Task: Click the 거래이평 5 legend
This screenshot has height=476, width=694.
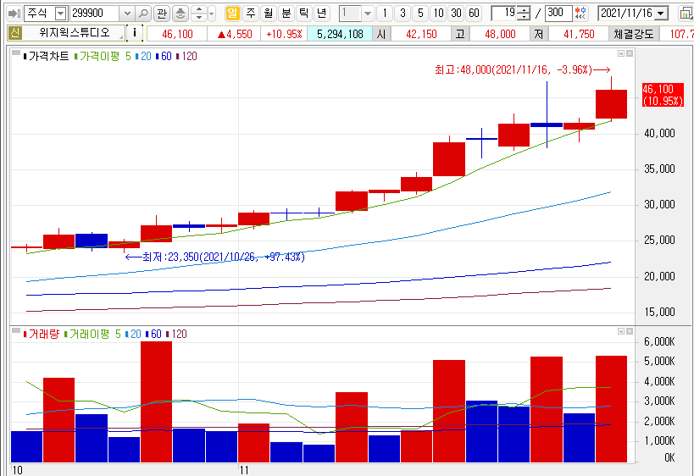Action: pos(92,334)
